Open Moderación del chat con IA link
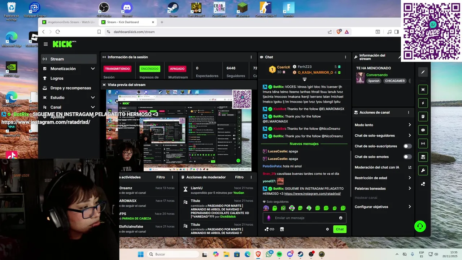 (383, 167)
